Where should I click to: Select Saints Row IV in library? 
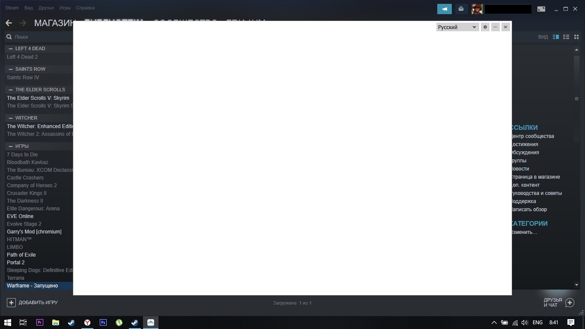tap(23, 78)
